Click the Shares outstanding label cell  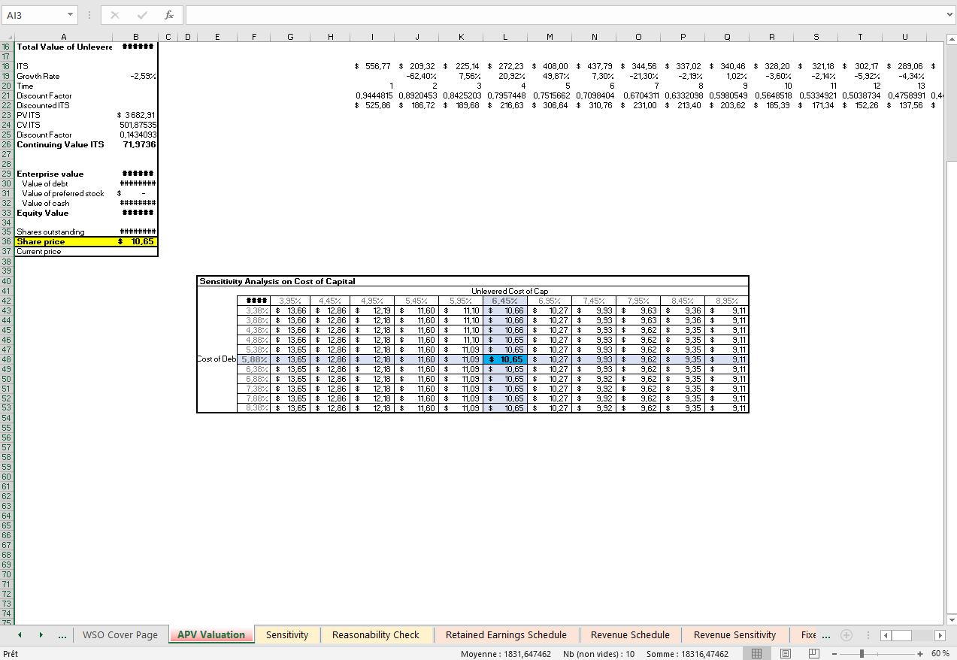(x=63, y=232)
